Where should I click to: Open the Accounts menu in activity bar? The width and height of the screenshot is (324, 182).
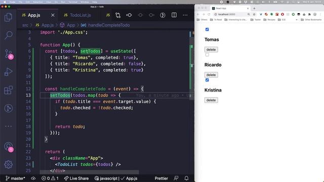[9, 147]
